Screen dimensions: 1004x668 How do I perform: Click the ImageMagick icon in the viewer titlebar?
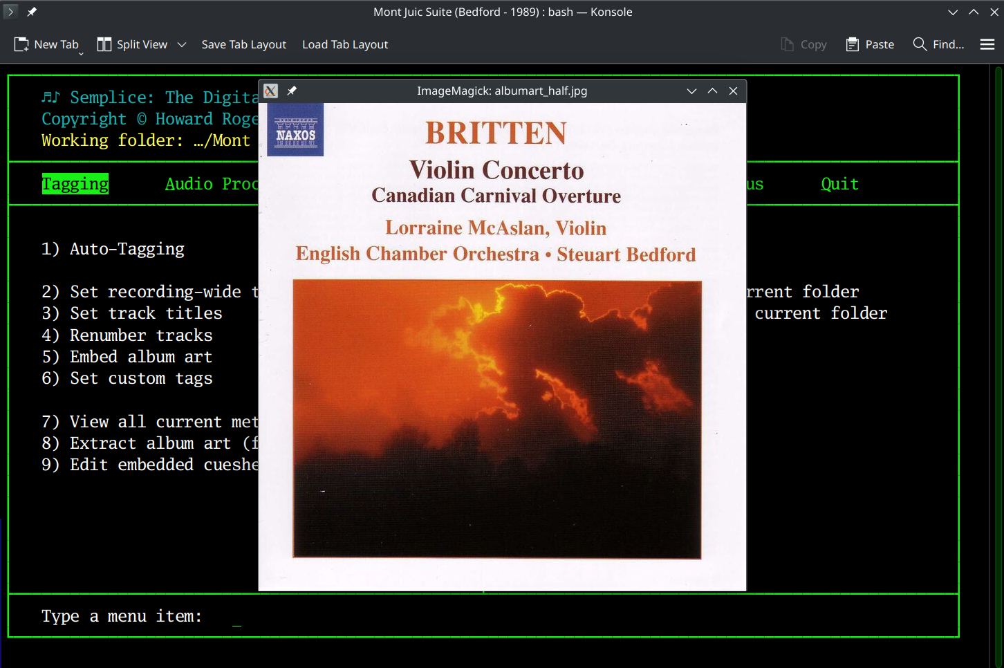click(270, 91)
